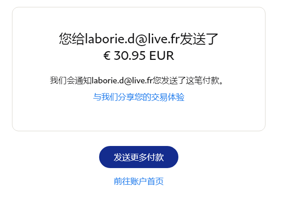Select the laborie.d@live.fr email in the heading
This screenshot has height=204, width=295.
click(132, 39)
